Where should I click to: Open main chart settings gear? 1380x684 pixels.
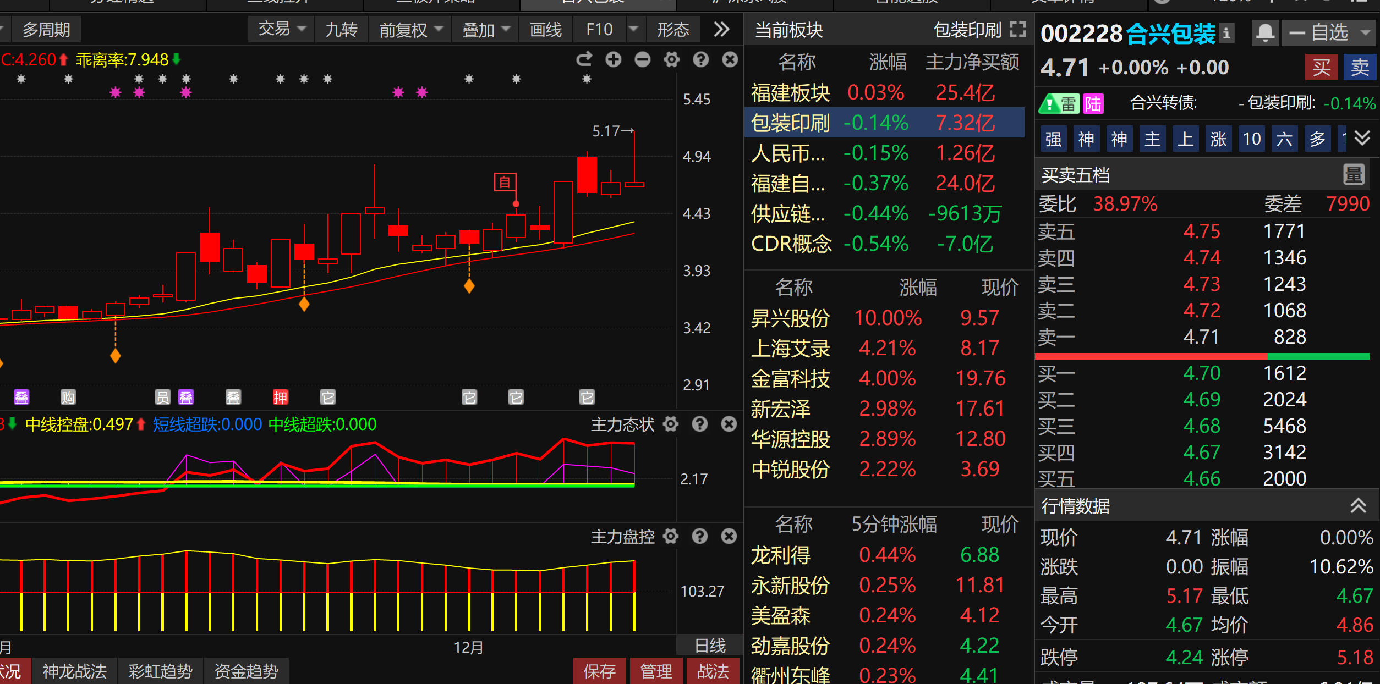(x=672, y=59)
